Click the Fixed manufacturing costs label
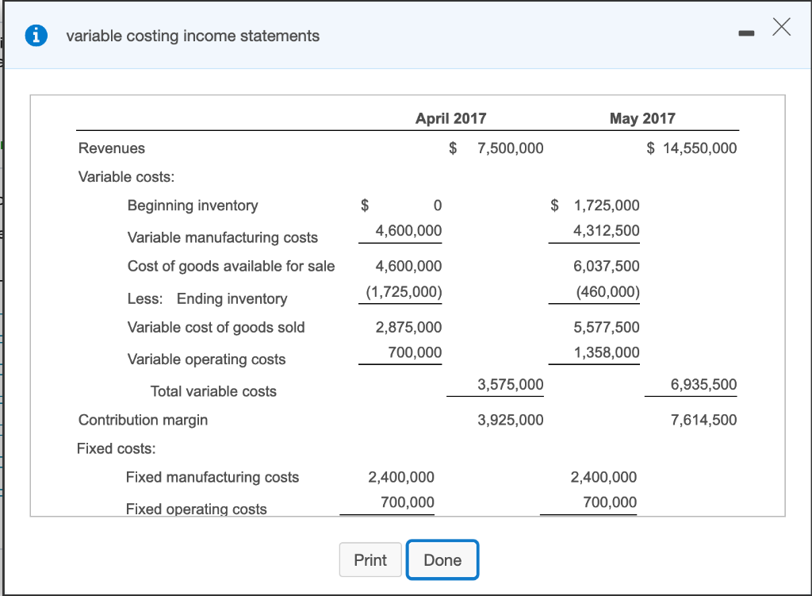Image resolution: width=812 pixels, height=596 pixels. coord(213,477)
